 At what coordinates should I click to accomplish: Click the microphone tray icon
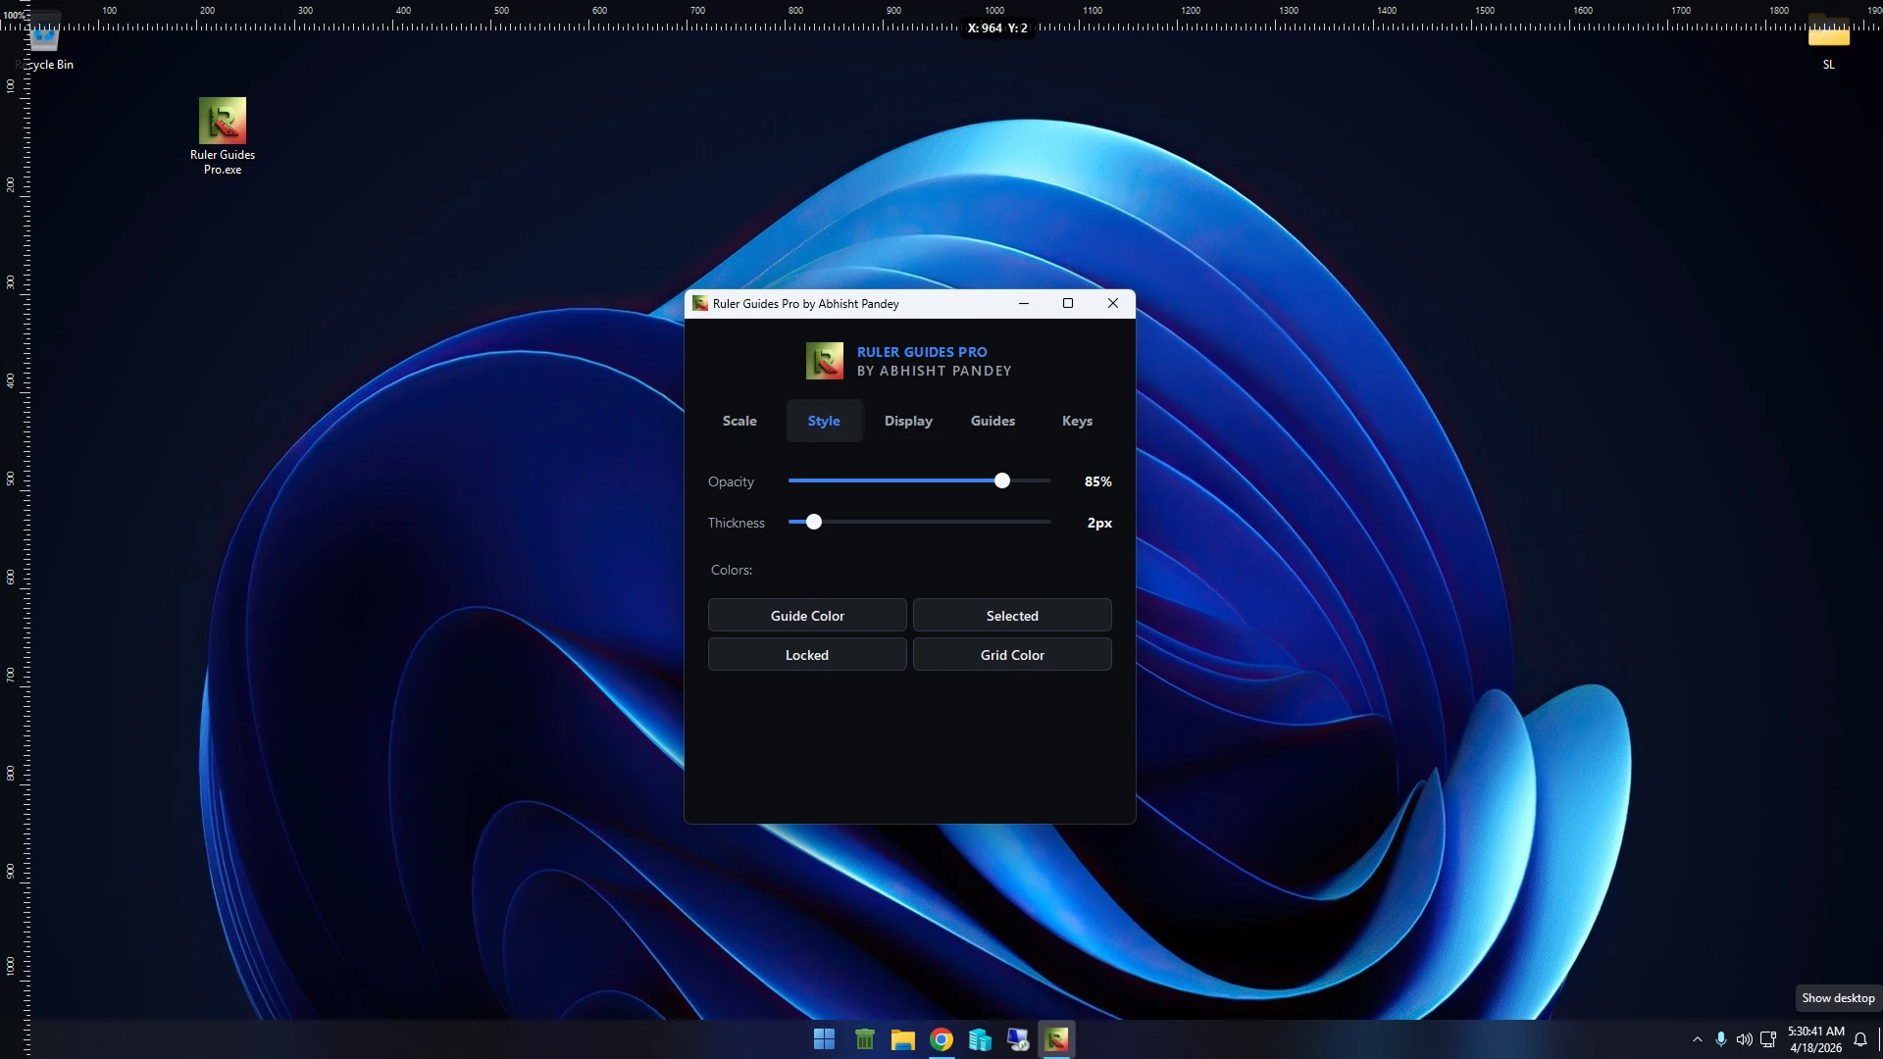(x=1720, y=1039)
